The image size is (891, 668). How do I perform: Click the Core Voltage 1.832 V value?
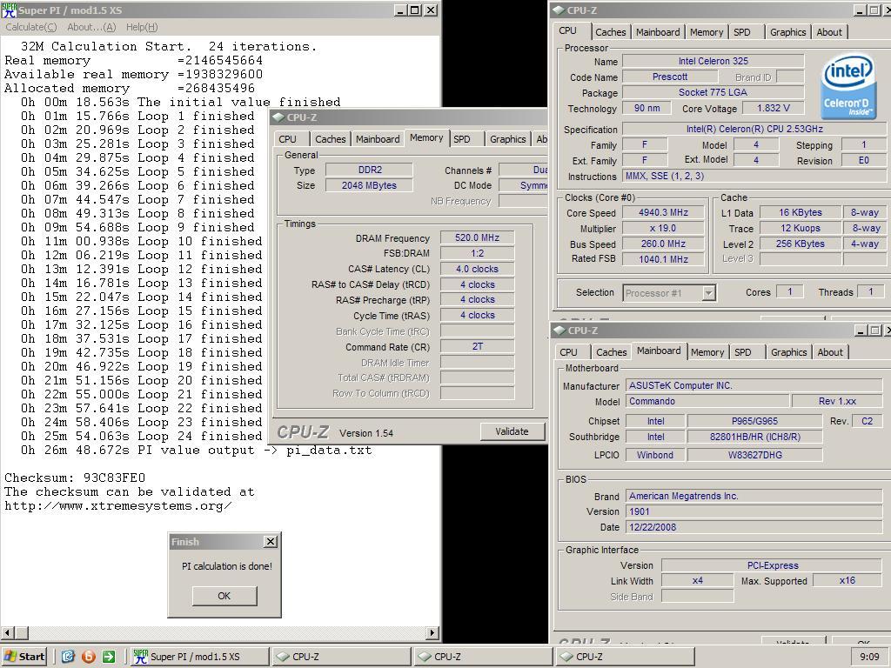click(774, 108)
